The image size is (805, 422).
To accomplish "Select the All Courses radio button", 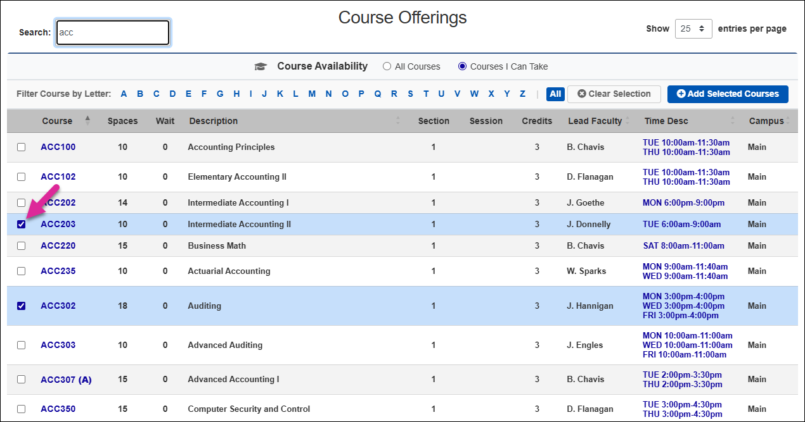I will pos(387,66).
